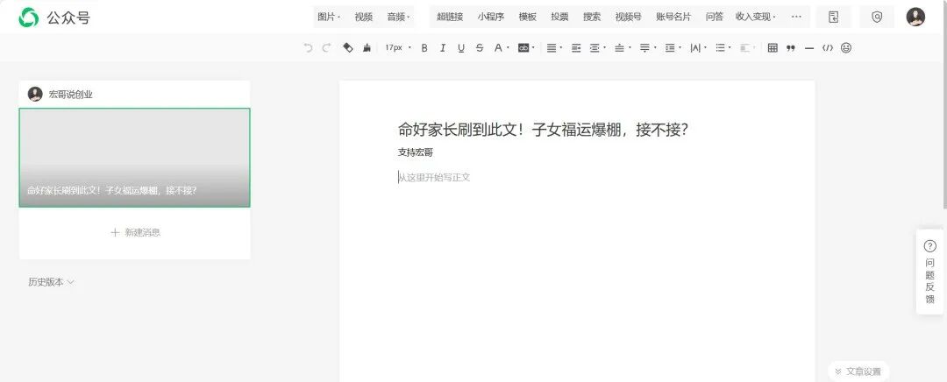Open the 超链接 menu item
This screenshot has width=947, height=382.
450,17
